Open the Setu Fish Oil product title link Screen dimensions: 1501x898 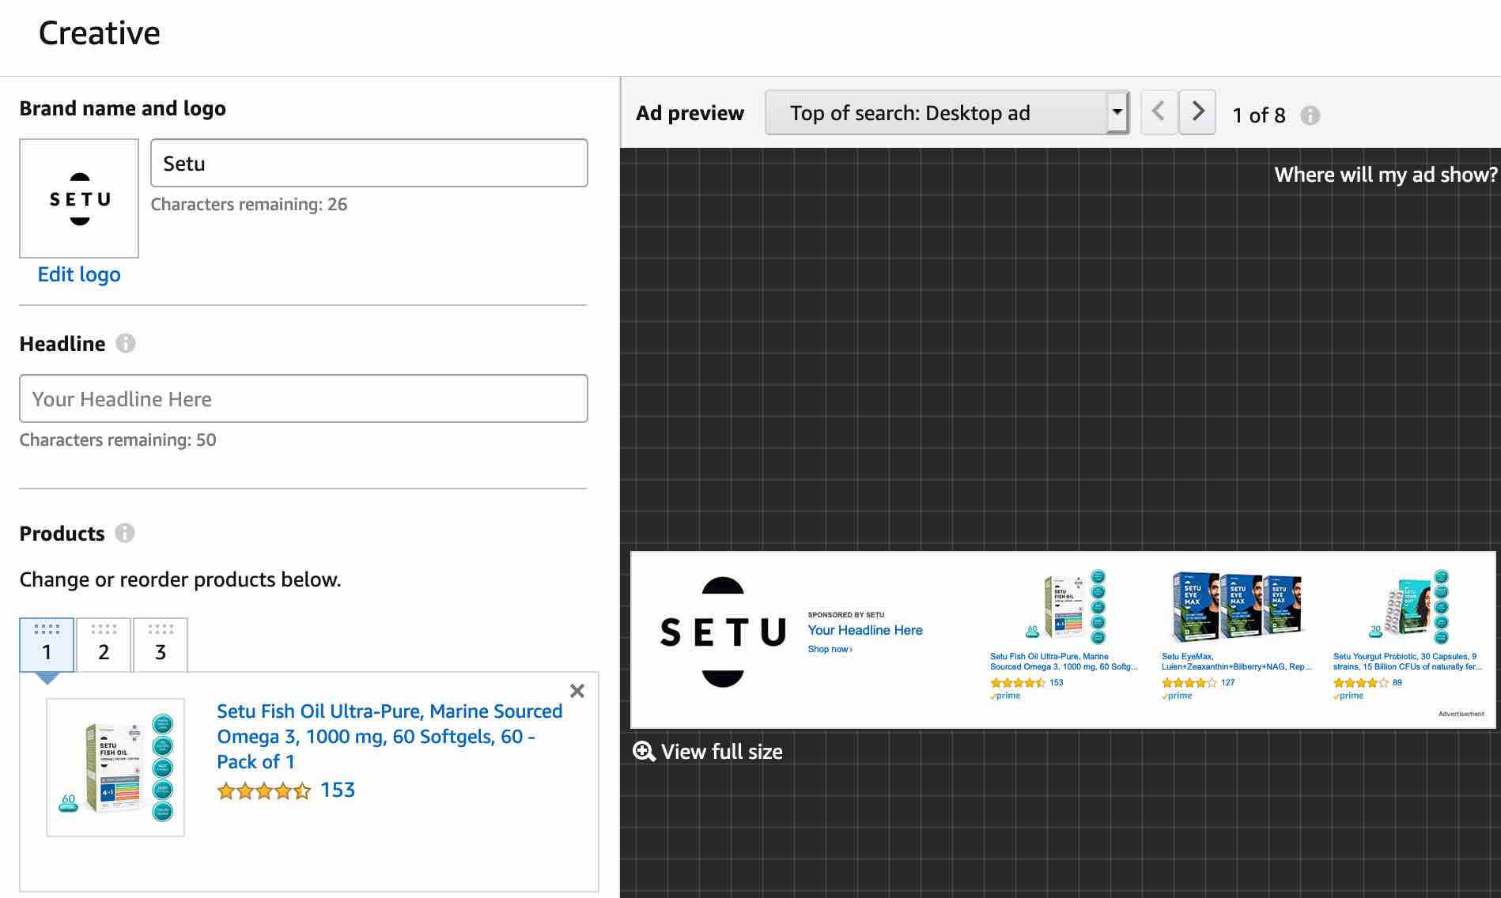[389, 736]
